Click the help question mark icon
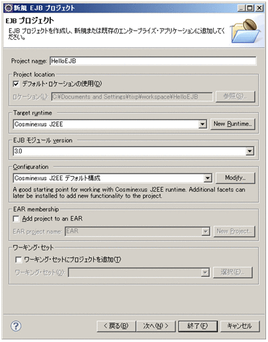Image resolution: width=268 pixels, height=342 pixels. point(16,326)
